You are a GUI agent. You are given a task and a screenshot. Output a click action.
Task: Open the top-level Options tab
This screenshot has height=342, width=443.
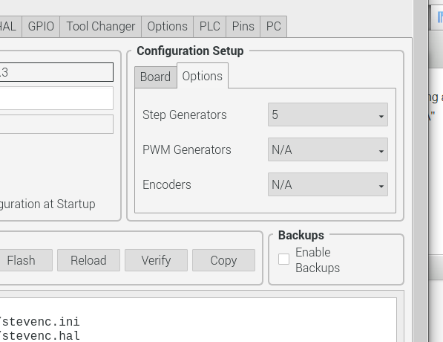click(167, 27)
